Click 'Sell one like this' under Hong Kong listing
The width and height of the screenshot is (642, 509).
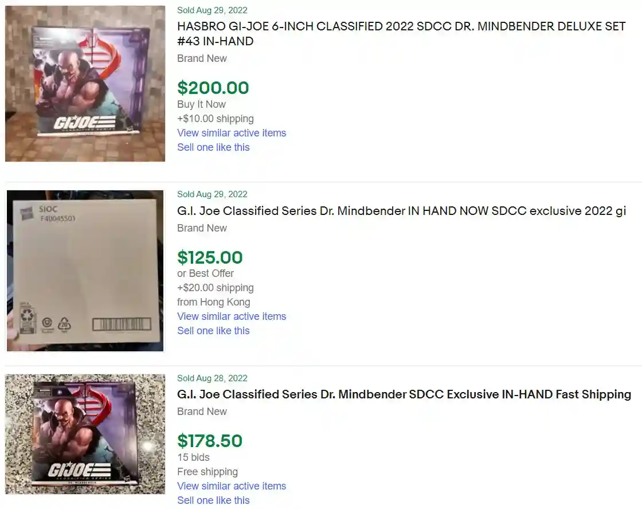point(213,331)
